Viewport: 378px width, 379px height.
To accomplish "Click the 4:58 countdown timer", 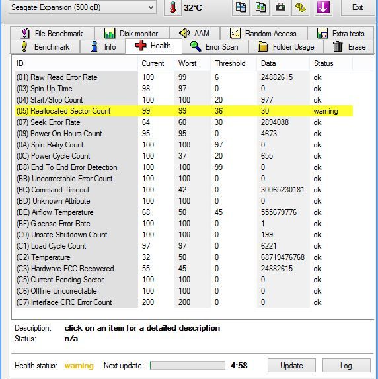I will (x=239, y=366).
